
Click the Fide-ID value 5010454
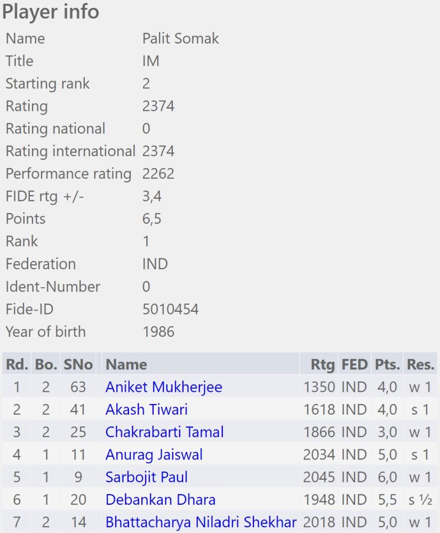pos(170,309)
